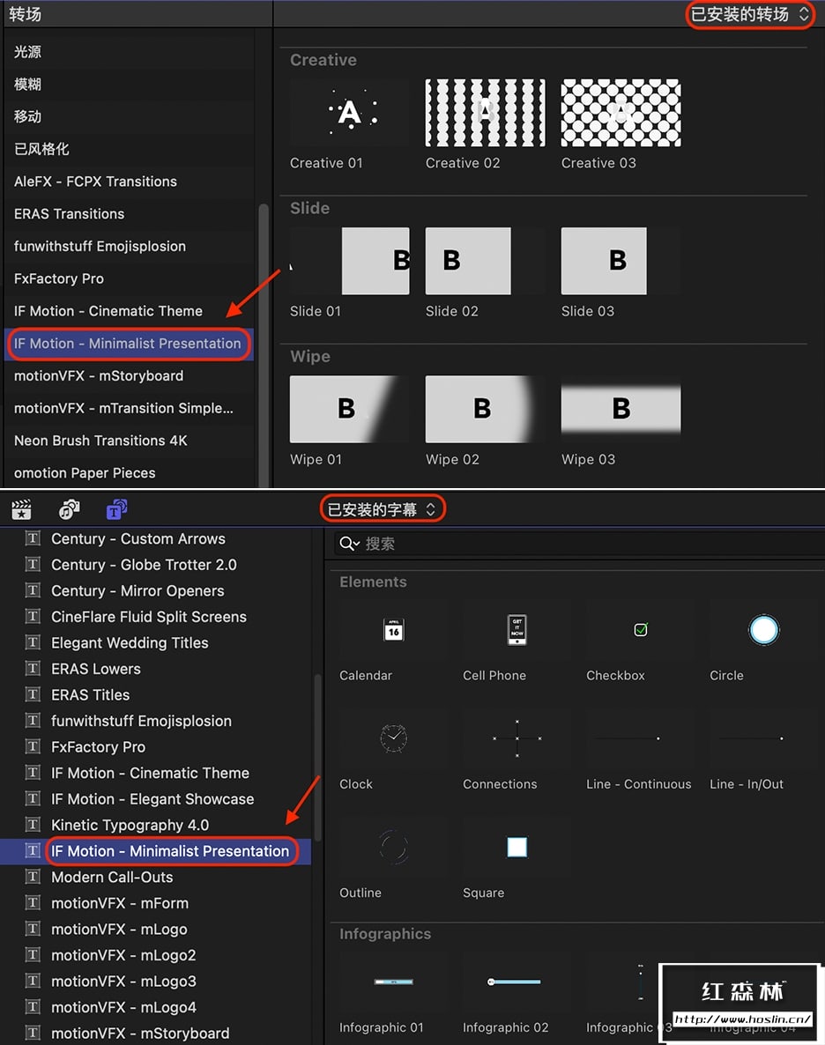Select the Wipe 02 transition thumbnail

click(486, 409)
